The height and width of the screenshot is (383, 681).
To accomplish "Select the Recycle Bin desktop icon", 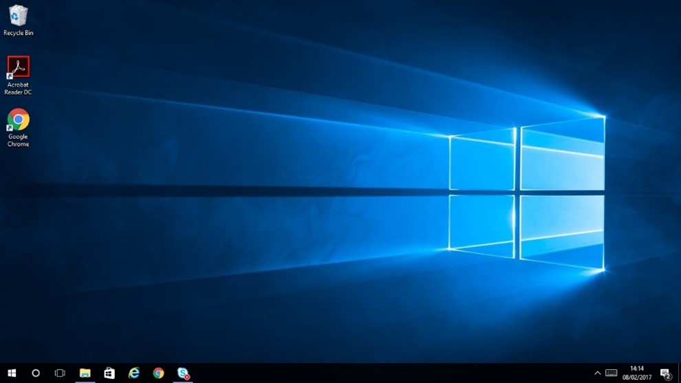I will [x=19, y=20].
